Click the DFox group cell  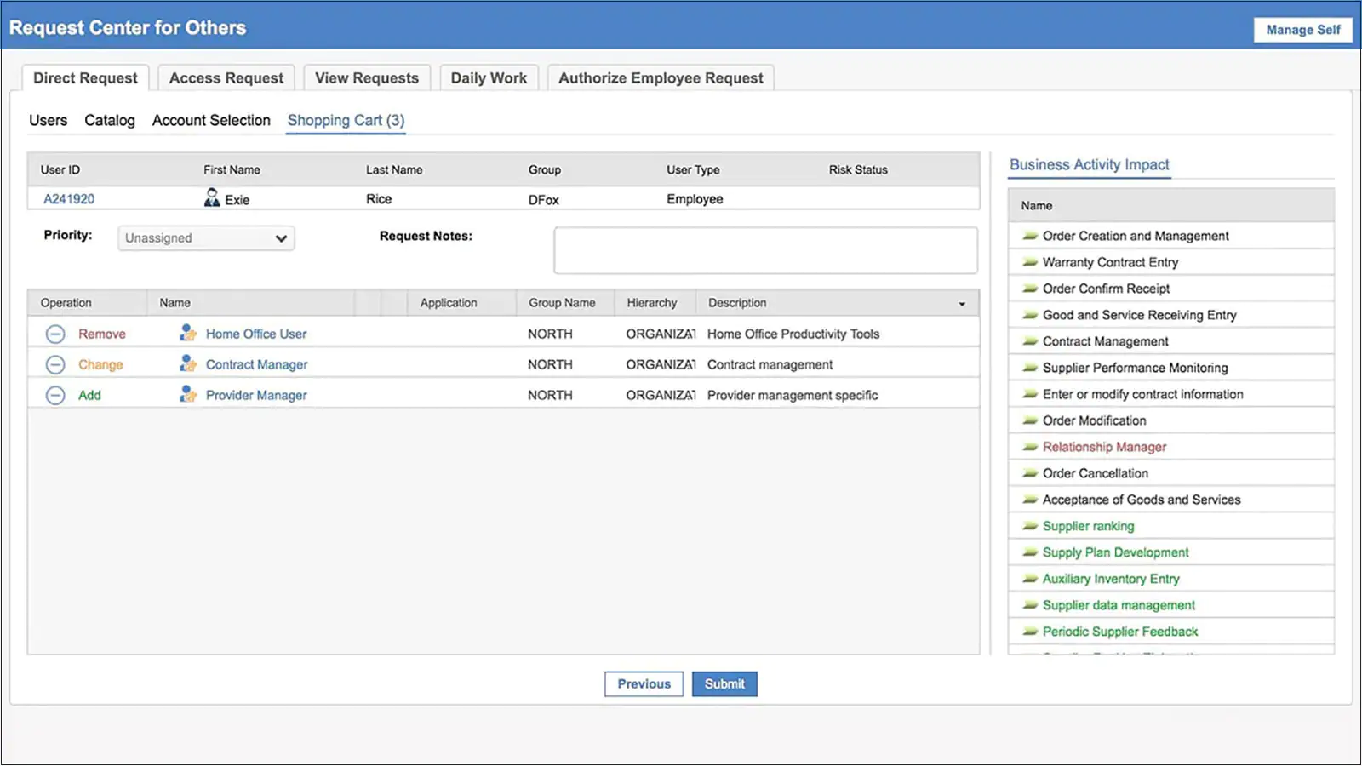coord(544,200)
